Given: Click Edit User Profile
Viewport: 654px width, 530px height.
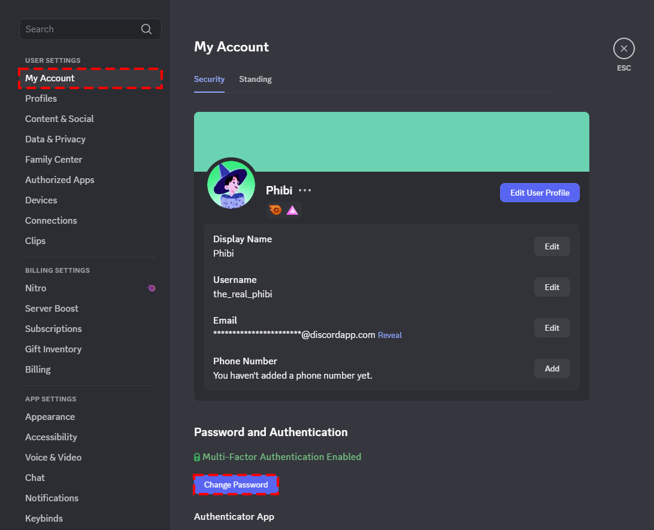Looking at the screenshot, I should [x=539, y=193].
